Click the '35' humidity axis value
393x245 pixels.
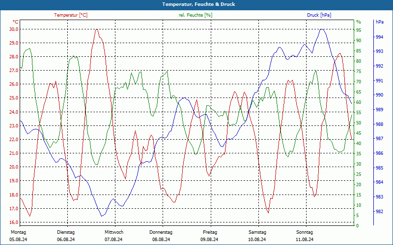point(359,154)
